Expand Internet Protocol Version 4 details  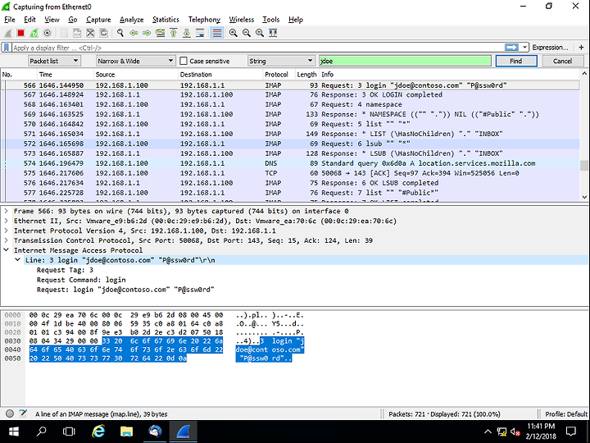pyautogui.click(x=7, y=231)
